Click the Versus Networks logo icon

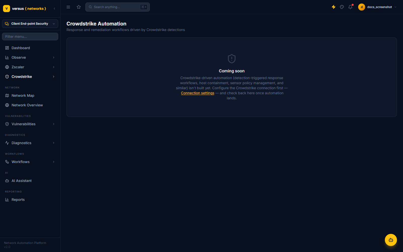click(x=7, y=9)
